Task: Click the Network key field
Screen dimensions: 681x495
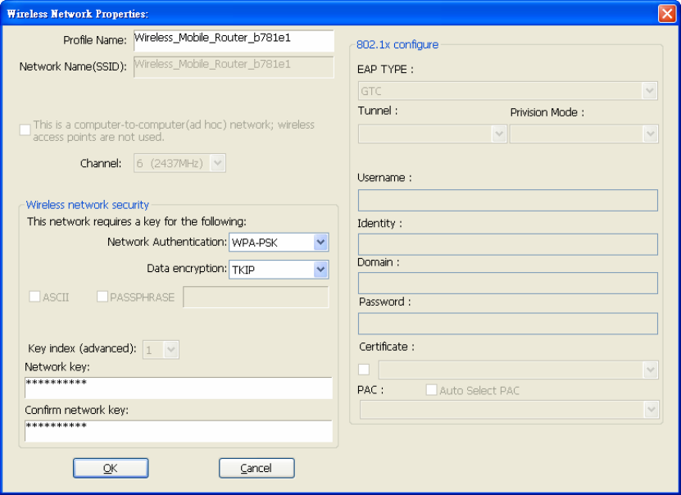Action: 179,388
